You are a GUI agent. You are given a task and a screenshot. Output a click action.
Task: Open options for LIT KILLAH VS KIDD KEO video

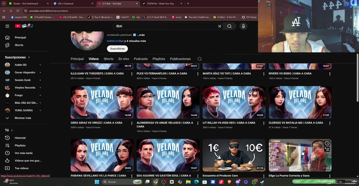[x=264, y=123]
